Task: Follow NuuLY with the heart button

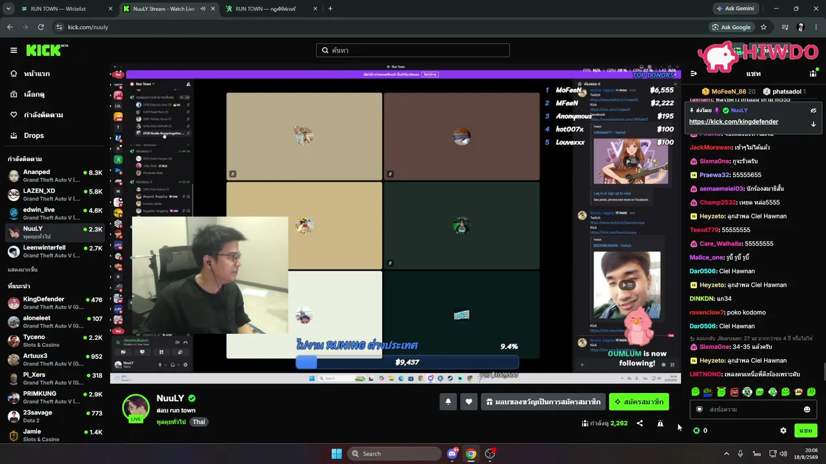Action: point(468,401)
